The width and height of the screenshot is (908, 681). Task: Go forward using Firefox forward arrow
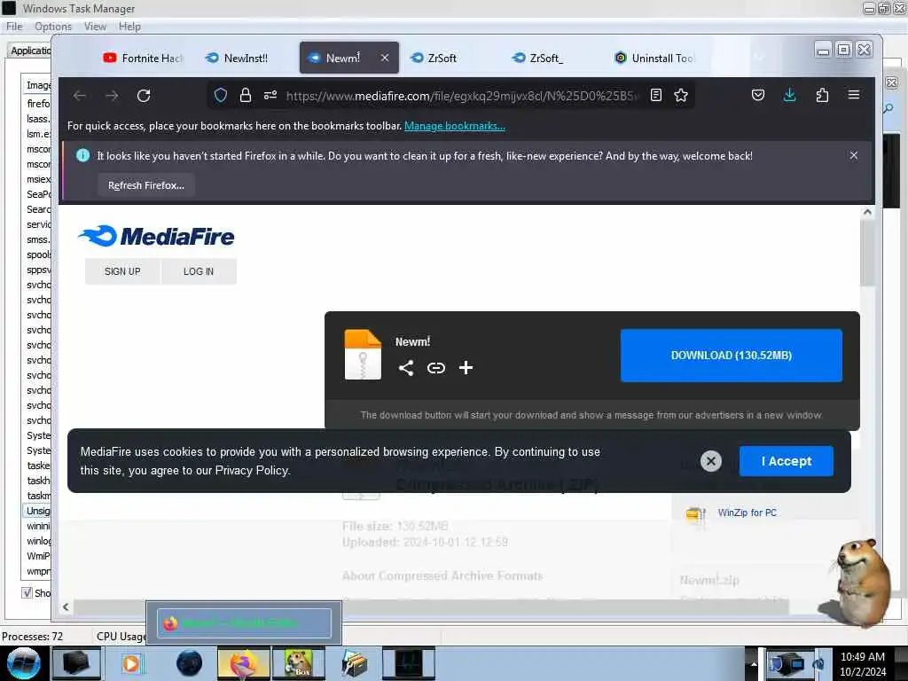pos(112,96)
